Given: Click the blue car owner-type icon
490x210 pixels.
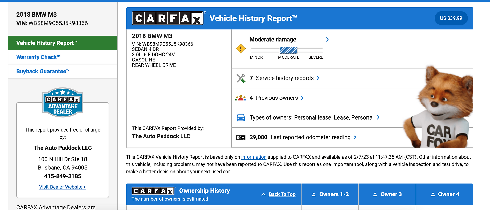Looking at the screenshot, I should 241,117.
